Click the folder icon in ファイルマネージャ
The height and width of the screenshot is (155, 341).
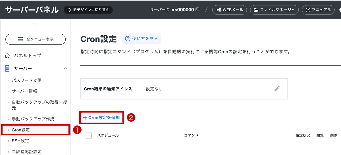256,10
